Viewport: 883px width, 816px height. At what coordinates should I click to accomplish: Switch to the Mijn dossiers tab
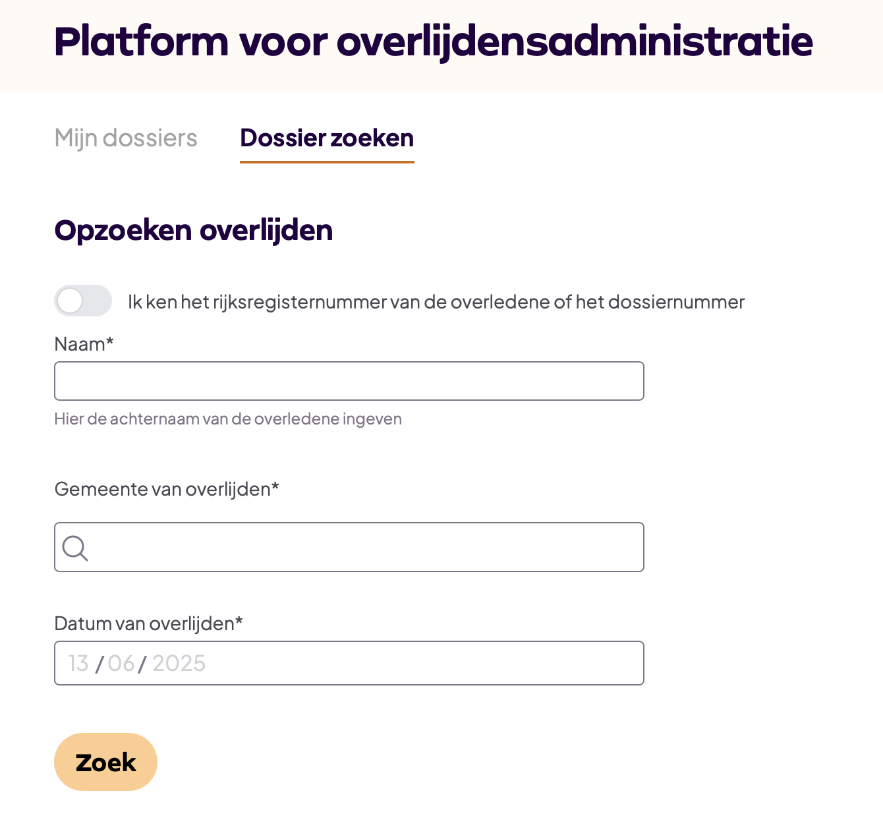pyautogui.click(x=126, y=138)
